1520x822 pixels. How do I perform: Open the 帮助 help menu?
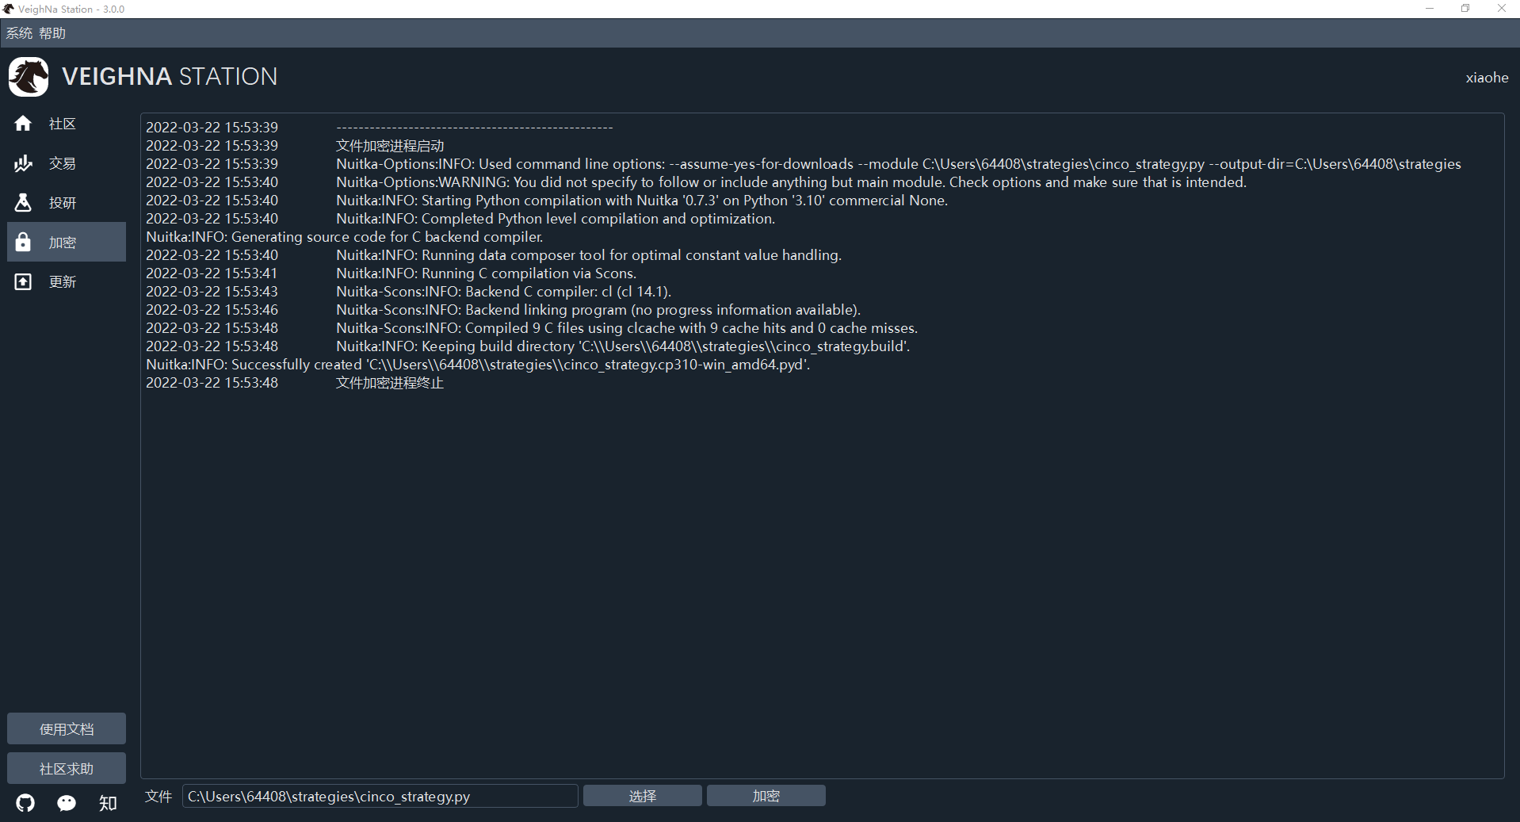pos(52,32)
